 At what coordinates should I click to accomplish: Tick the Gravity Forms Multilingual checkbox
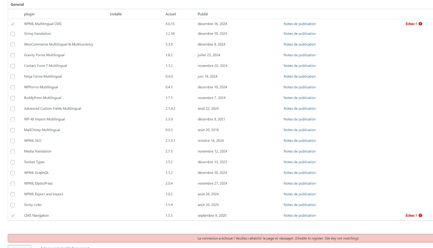[13, 55]
